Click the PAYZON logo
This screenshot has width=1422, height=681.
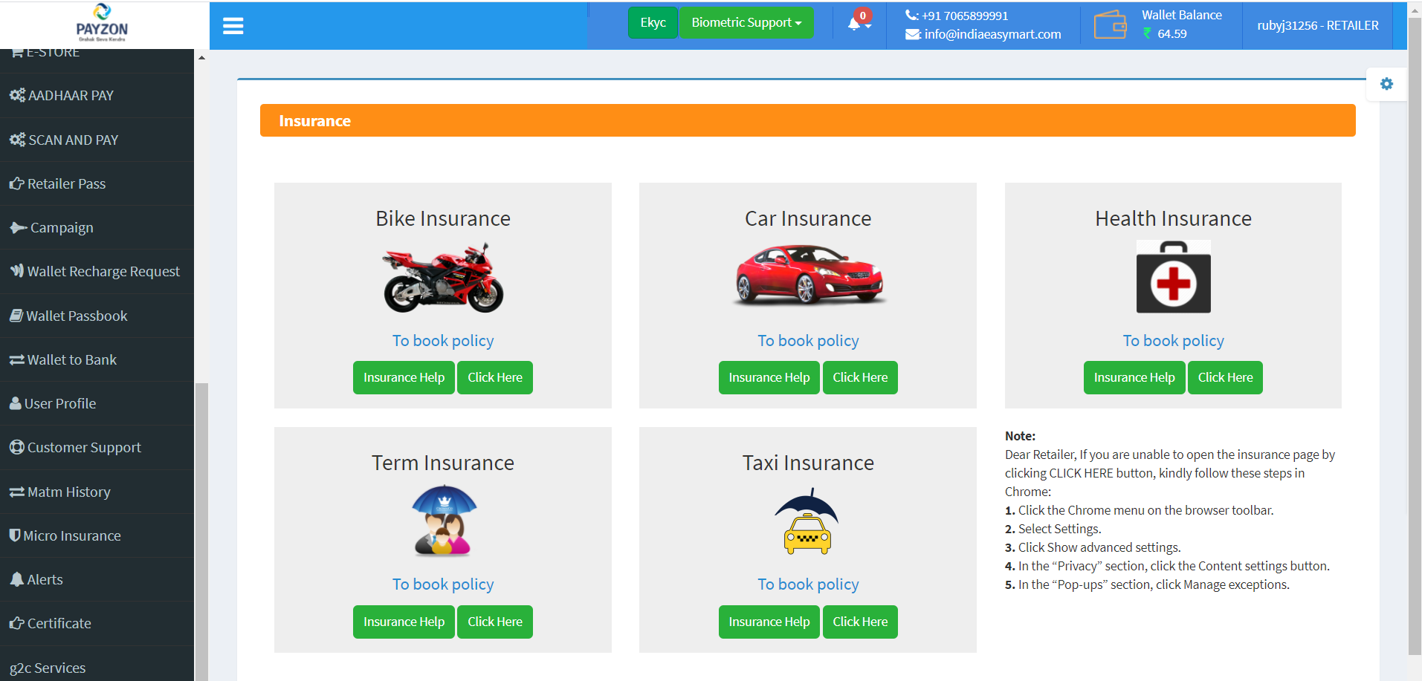(103, 23)
